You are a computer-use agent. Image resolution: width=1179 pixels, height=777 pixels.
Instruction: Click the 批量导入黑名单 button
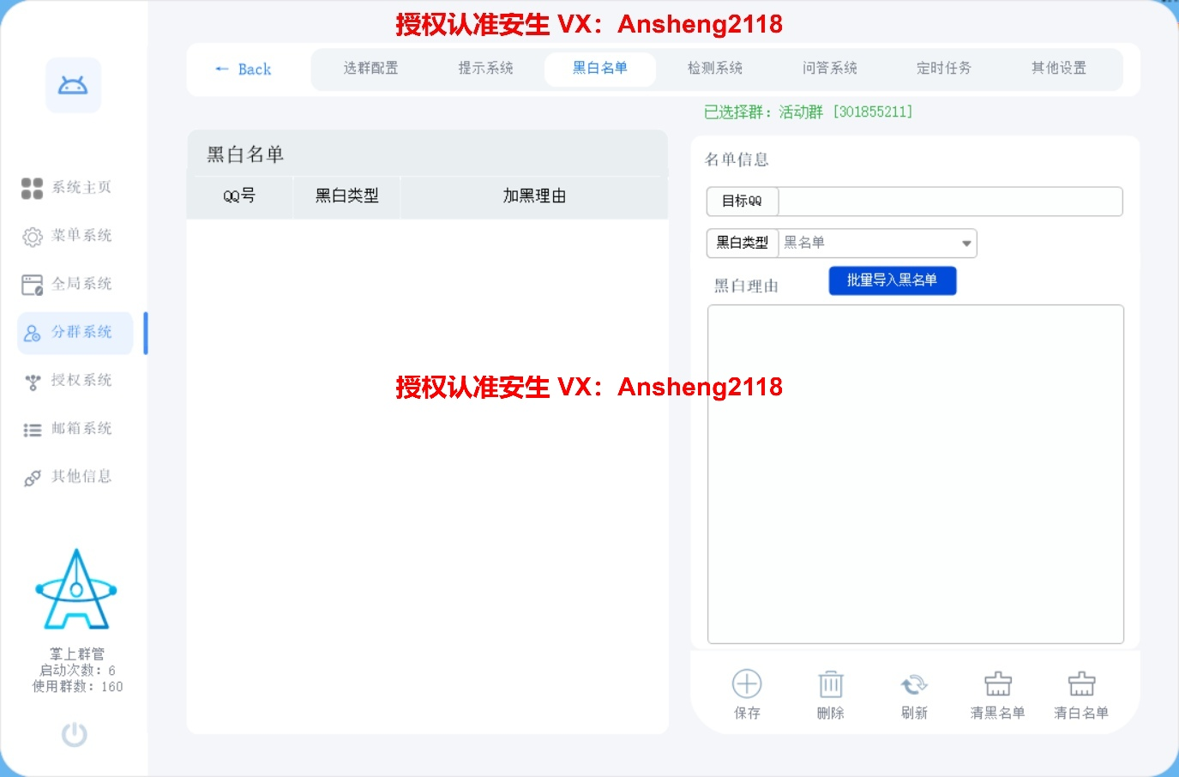tap(892, 280)
